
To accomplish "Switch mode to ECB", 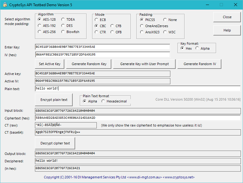I will coord(97,20).
